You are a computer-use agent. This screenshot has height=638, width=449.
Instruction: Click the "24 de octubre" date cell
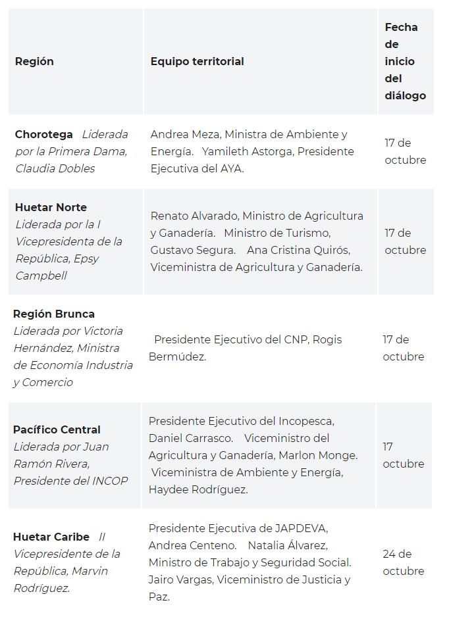coord(403,562)
